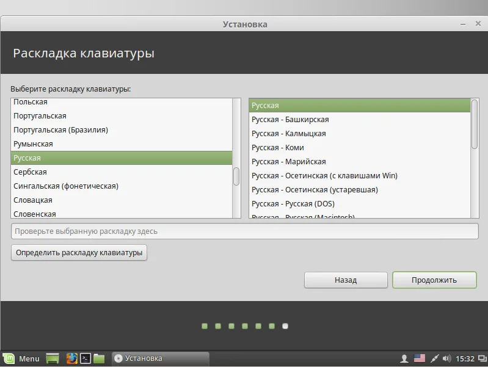The height and width of the screenshot is (367, 488).
Task: Click the right variant list scrollbar handle
Action: [475, 124]
